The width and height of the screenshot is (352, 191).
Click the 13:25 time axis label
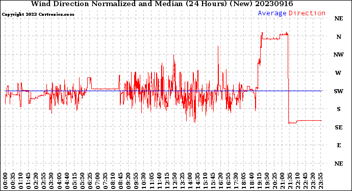[x=182, y=181]
